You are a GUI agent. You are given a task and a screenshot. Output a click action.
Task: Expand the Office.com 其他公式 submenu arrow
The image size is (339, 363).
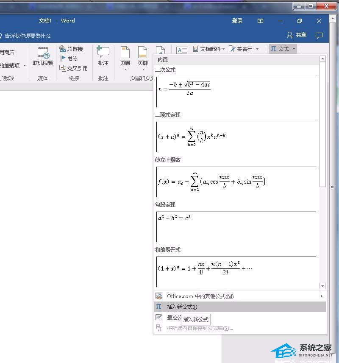pos(321,296)
